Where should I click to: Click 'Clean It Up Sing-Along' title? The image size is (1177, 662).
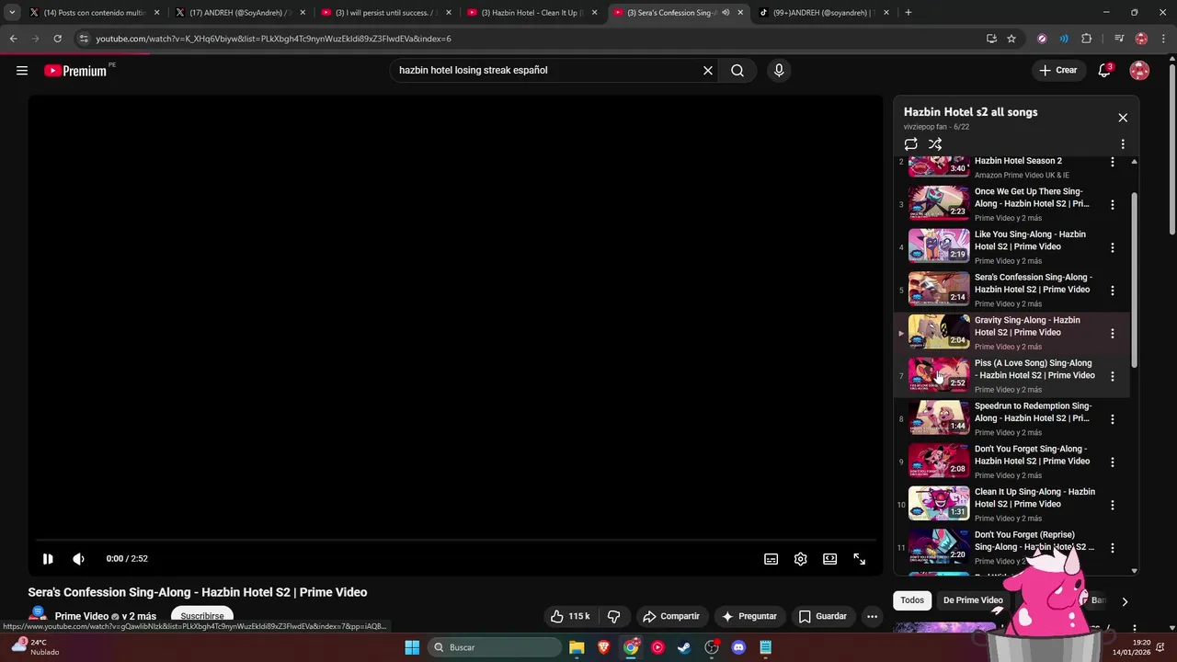pyautogui.click(x=1034, y=498)
